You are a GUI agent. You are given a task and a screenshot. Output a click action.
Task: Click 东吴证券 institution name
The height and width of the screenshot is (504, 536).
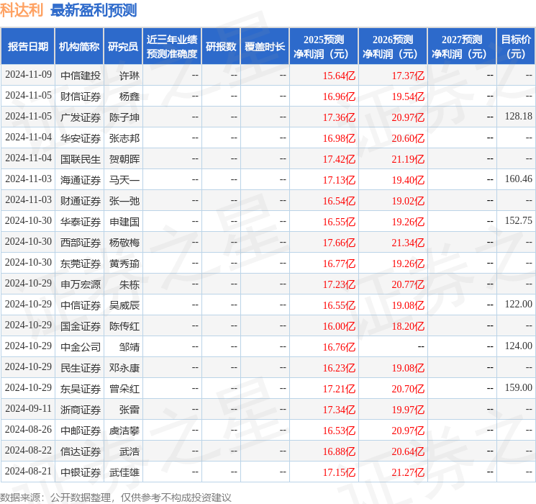[81, 388]
